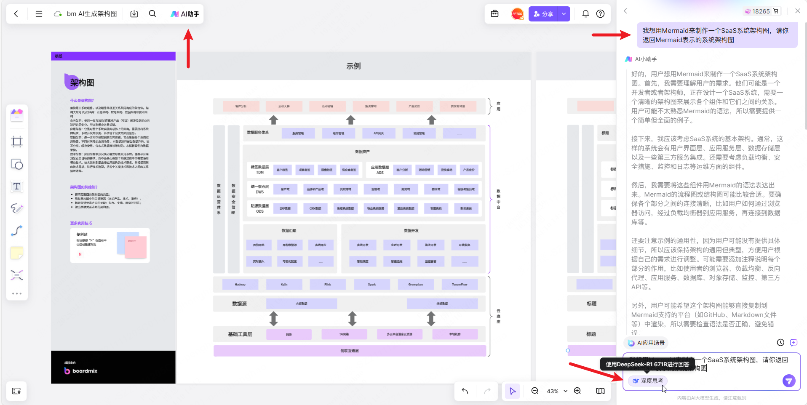Viewport: 807px width, 405px height.
Task: Click the 便利贴 tip card
Action: pyautogui.click(x=110, y=245)
